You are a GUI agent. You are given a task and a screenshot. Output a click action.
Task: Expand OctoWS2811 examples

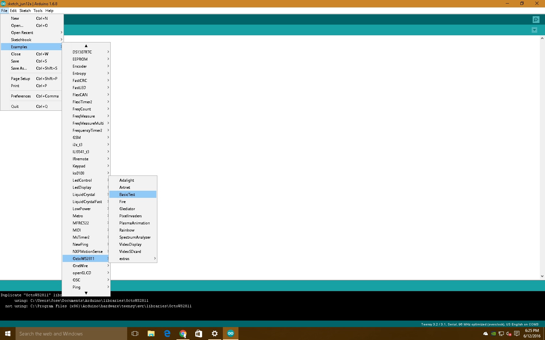(86, 259)
